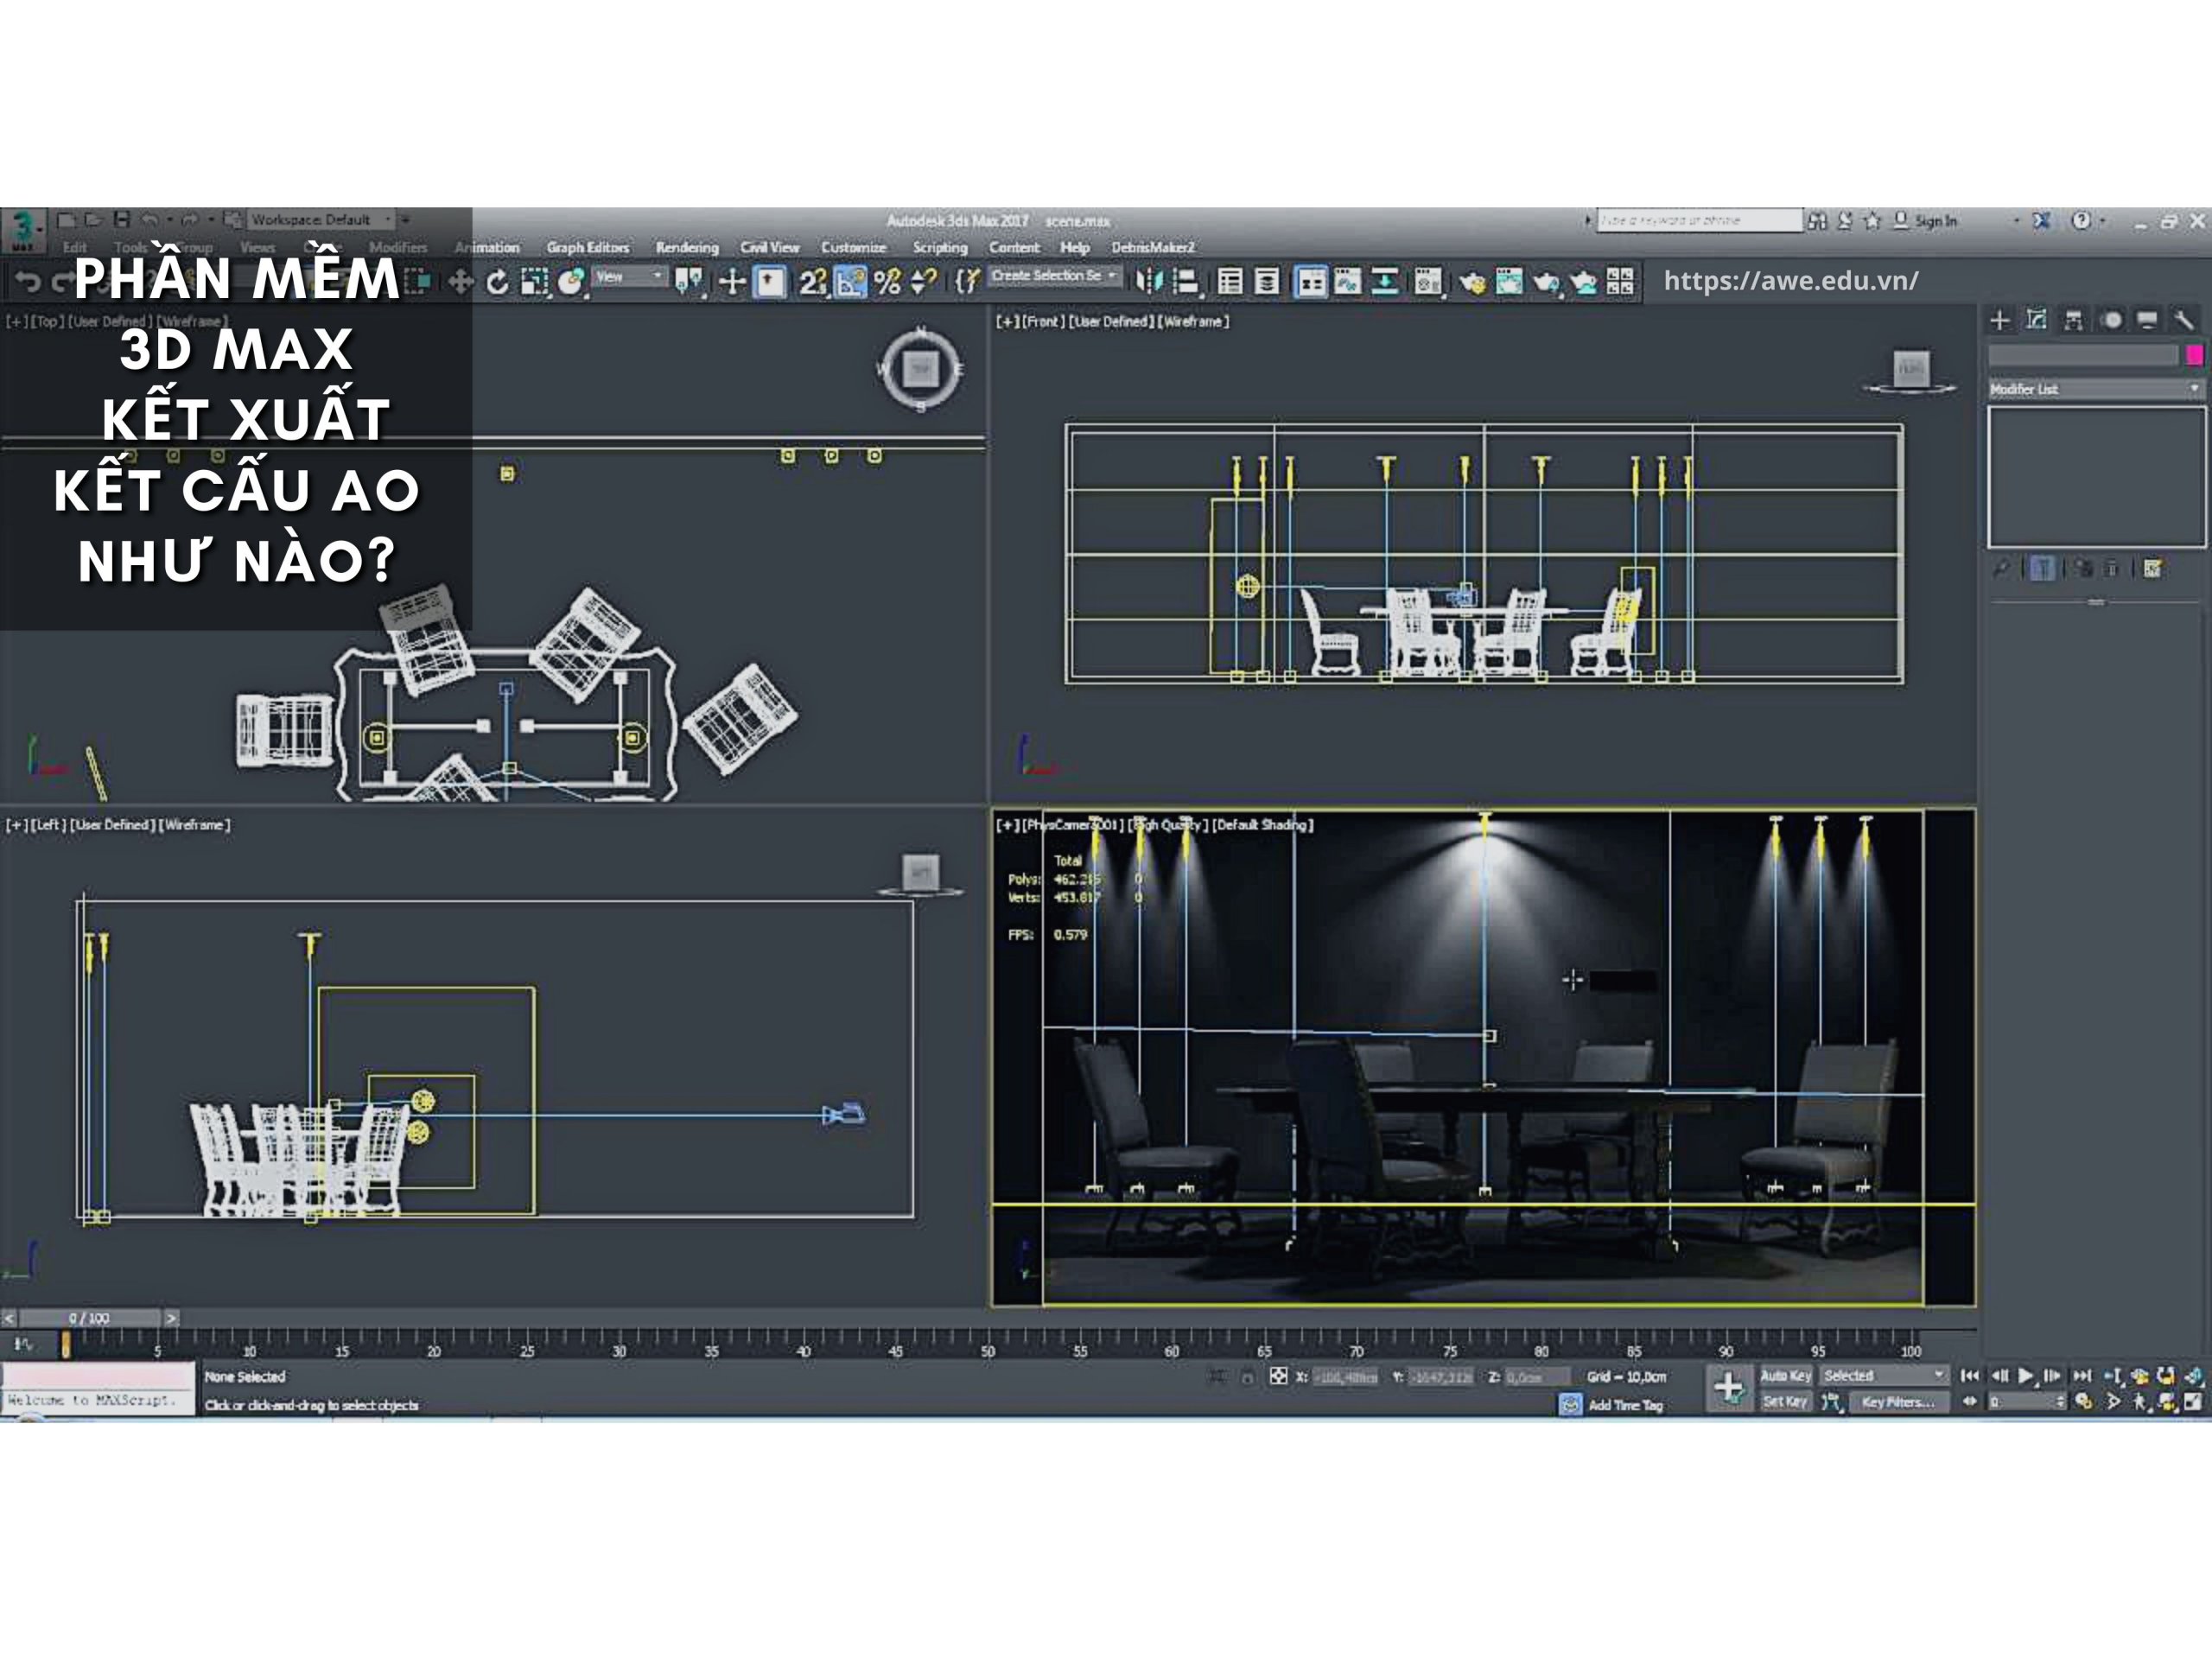
Task: Open the Motion tab in command panel
Action: pos(2111,320)
